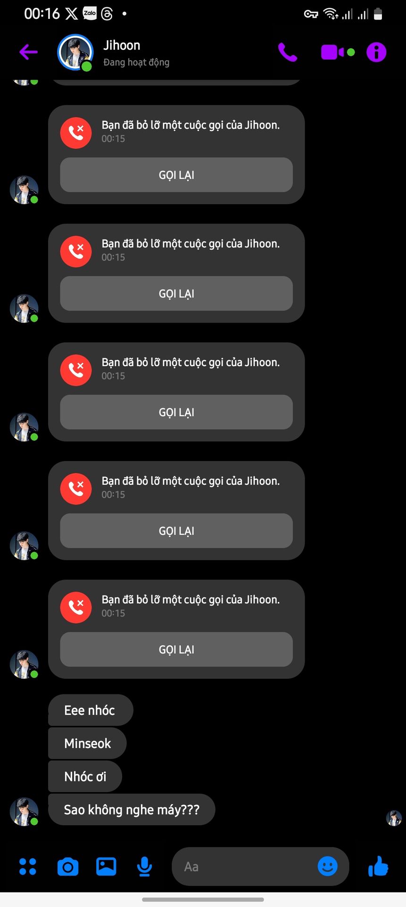Image resolution: width=406 pixels, height=907 pixels.
Task: Tap the Jihoon contact name
Action: tap(122, 45)
